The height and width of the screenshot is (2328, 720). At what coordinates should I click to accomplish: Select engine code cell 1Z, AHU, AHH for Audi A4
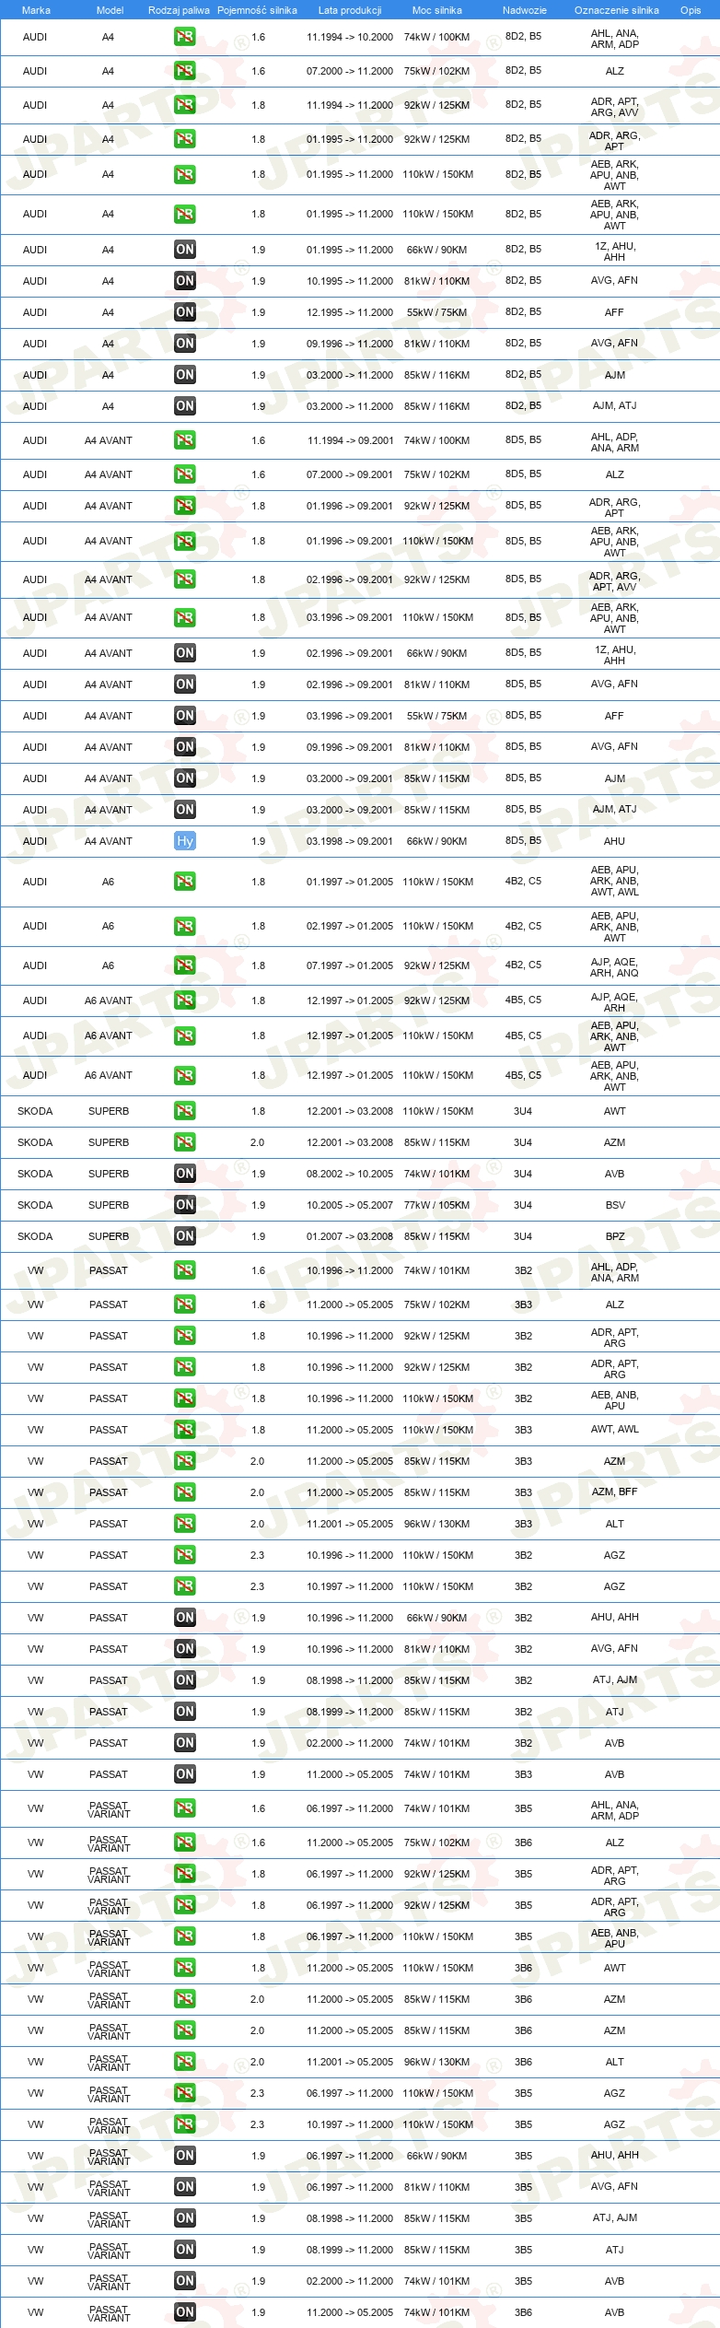615,252
